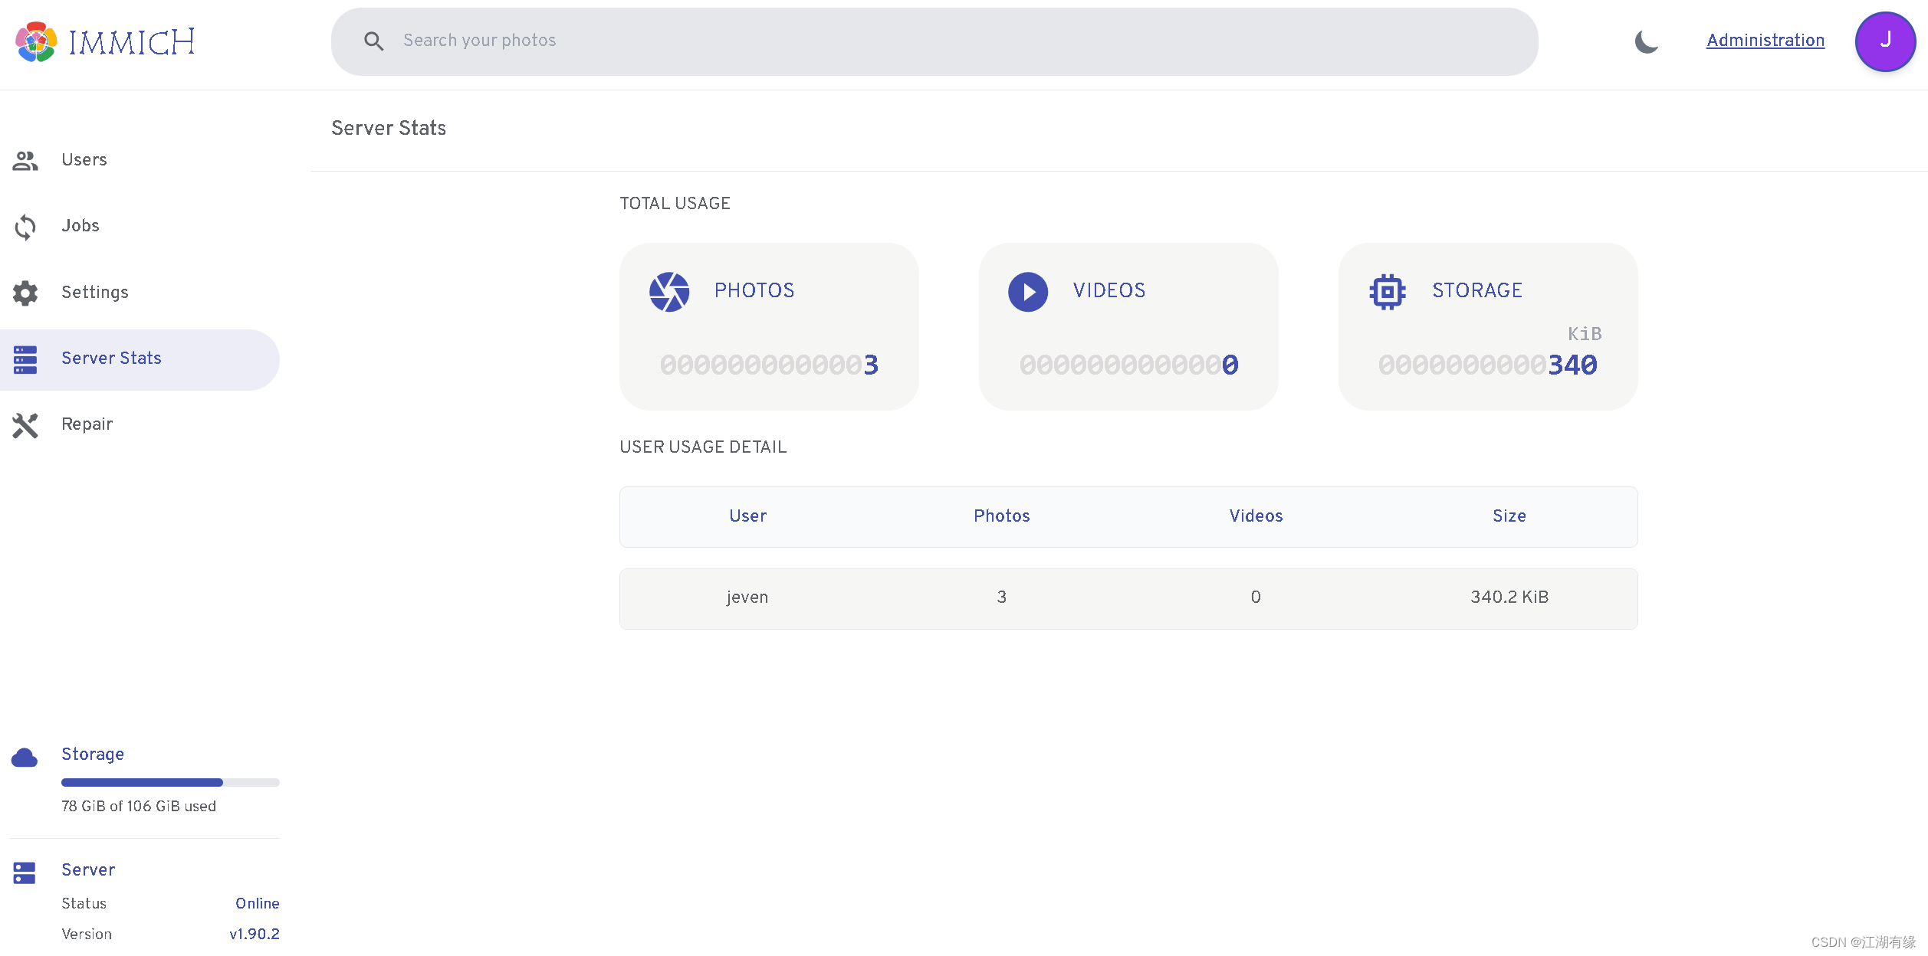Click the Videos play circle icon
This screenshot has height=956, width=1928.
click(1027, 292)
